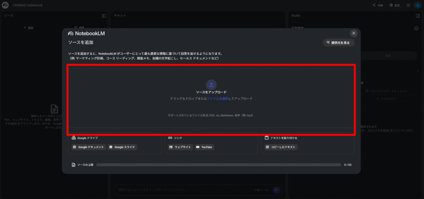Click the info icon in Studio panel
This screenshot has width=424, height=199.
coord(416,28)
